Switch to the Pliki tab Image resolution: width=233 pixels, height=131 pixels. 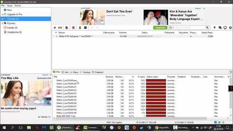tap(57, 72)
